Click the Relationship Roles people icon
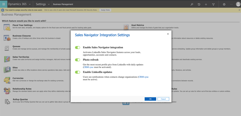The height and width of the screenshot is (116, 241). (7, 91)
